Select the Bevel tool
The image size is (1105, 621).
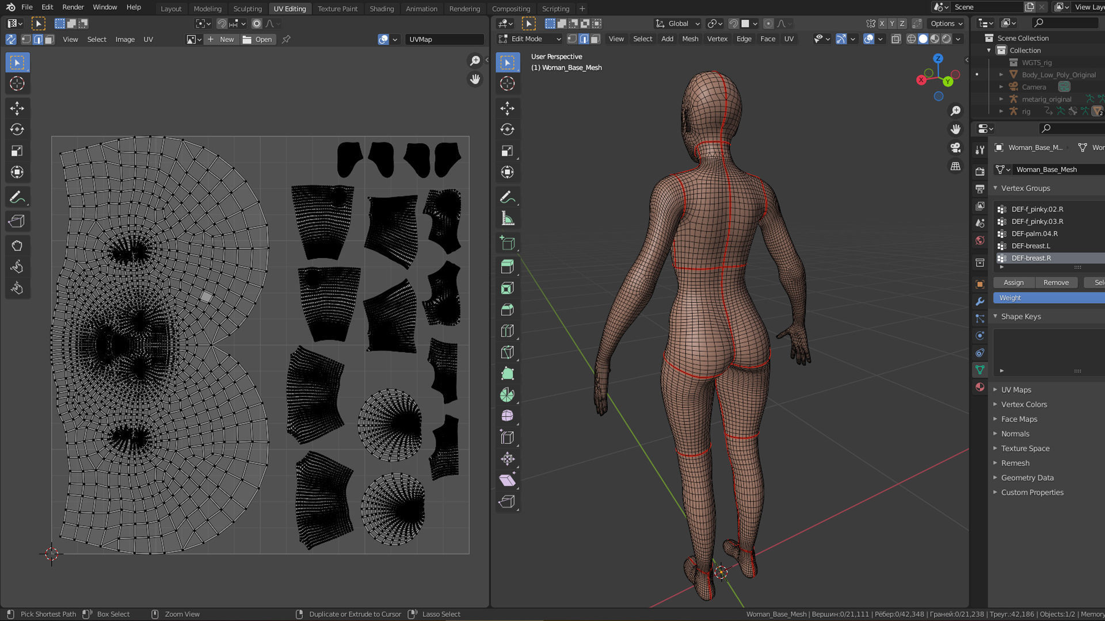[x=508, y=309]
